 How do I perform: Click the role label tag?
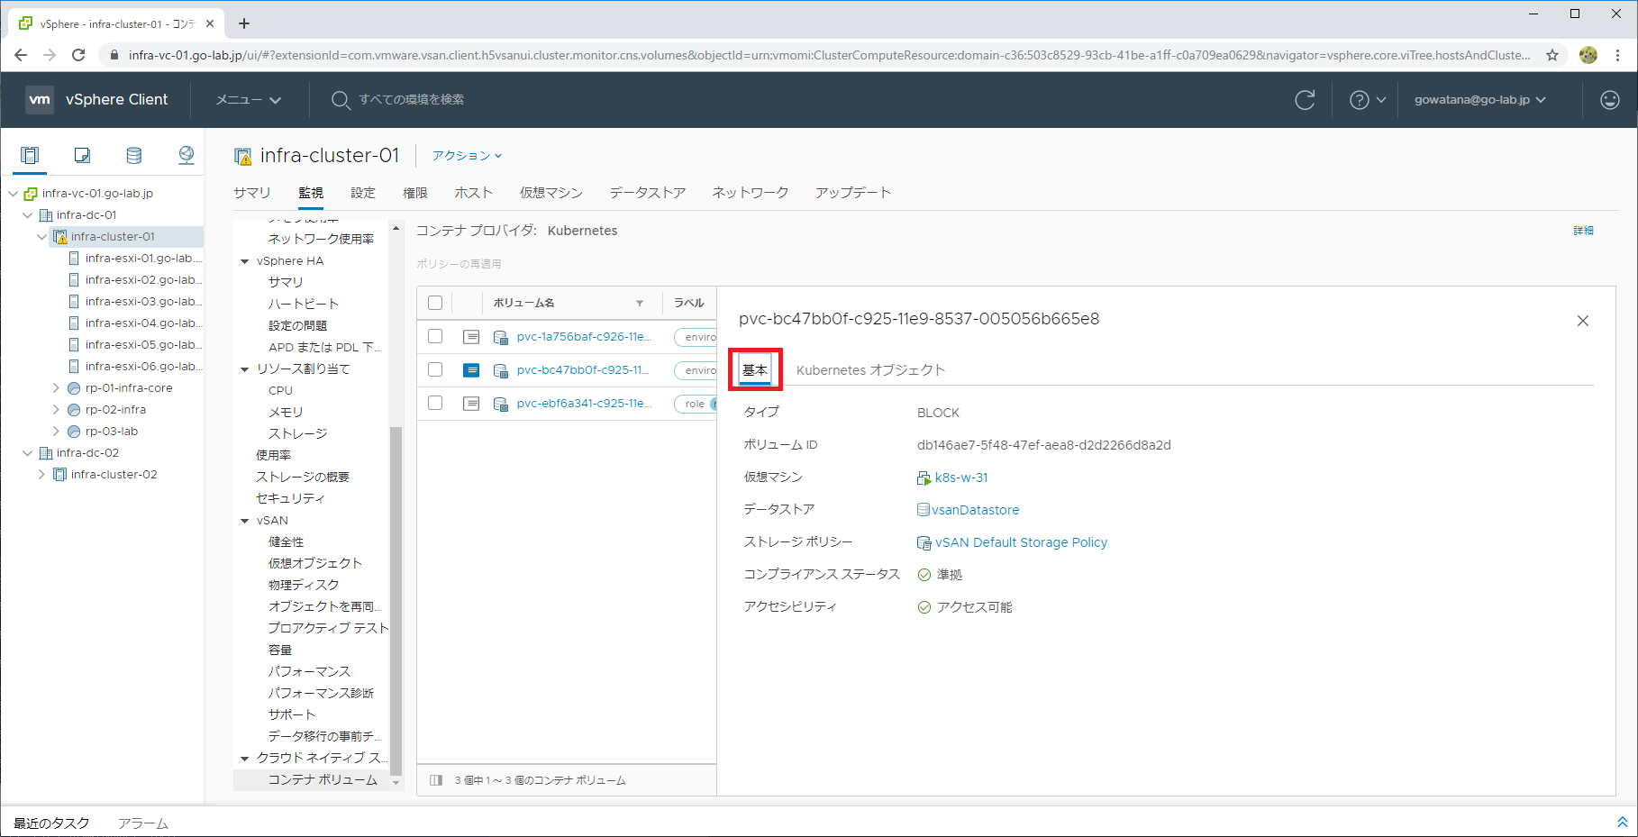[695, 404]
